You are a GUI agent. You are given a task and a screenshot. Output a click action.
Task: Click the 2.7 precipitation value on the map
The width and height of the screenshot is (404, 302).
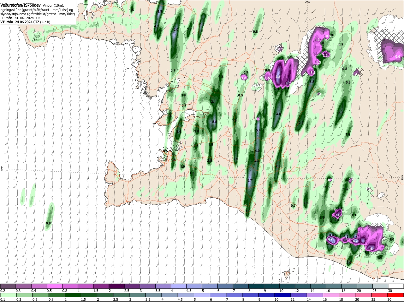click(340, 113)
